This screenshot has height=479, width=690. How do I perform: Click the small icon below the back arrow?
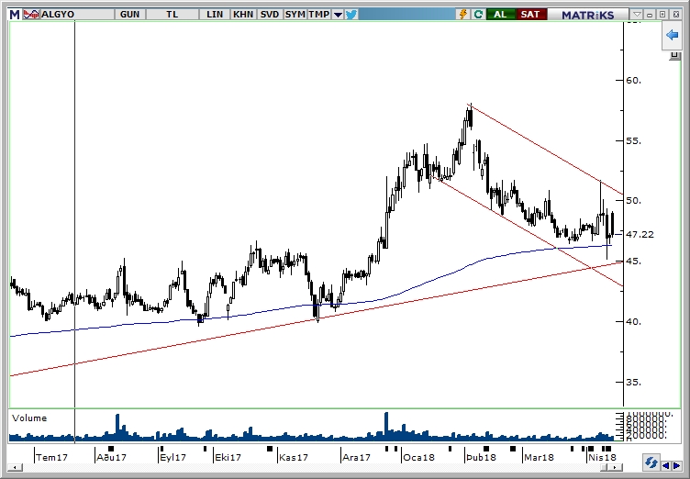675,55
